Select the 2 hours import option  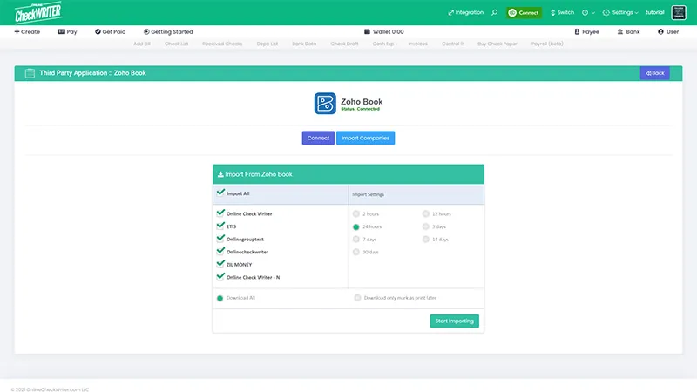click(x=356, y=213)
